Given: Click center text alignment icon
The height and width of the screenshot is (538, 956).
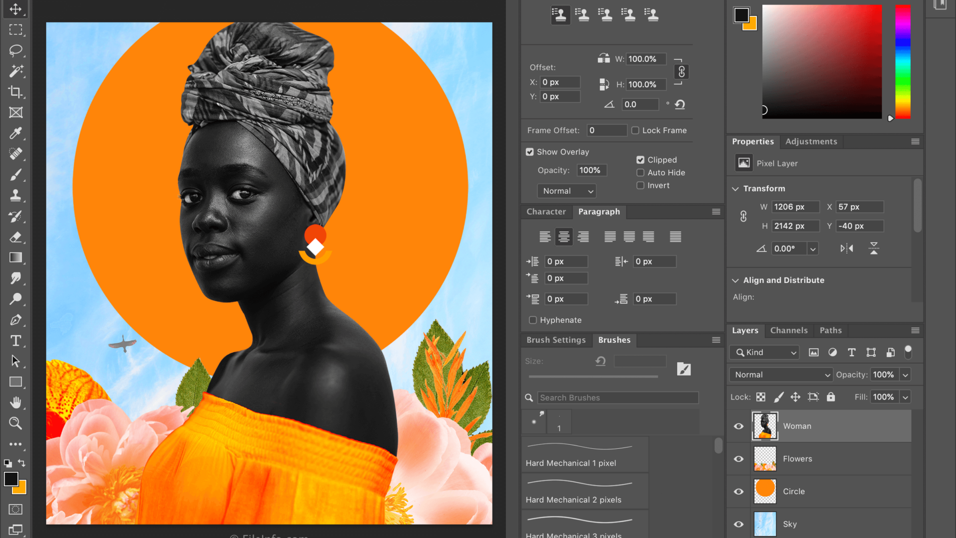Looking at the screenshot, I should pyautogui.click(x=564, y=237).
